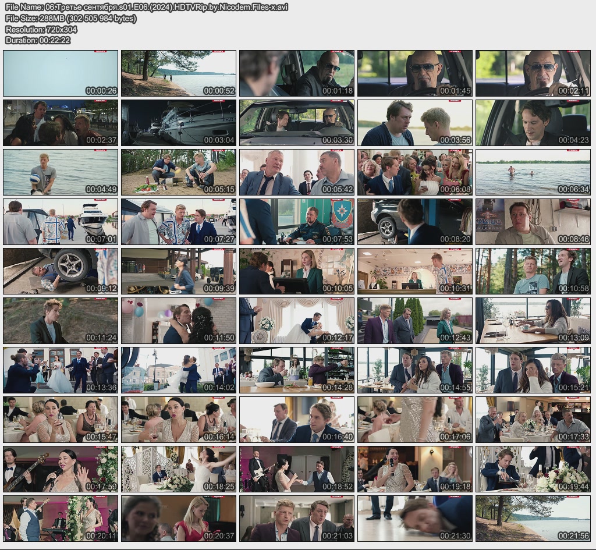Screen dimensions: 596x550
Task: Select the dancing bride thumbnail at 00:18:25
Action: (179, 470)
